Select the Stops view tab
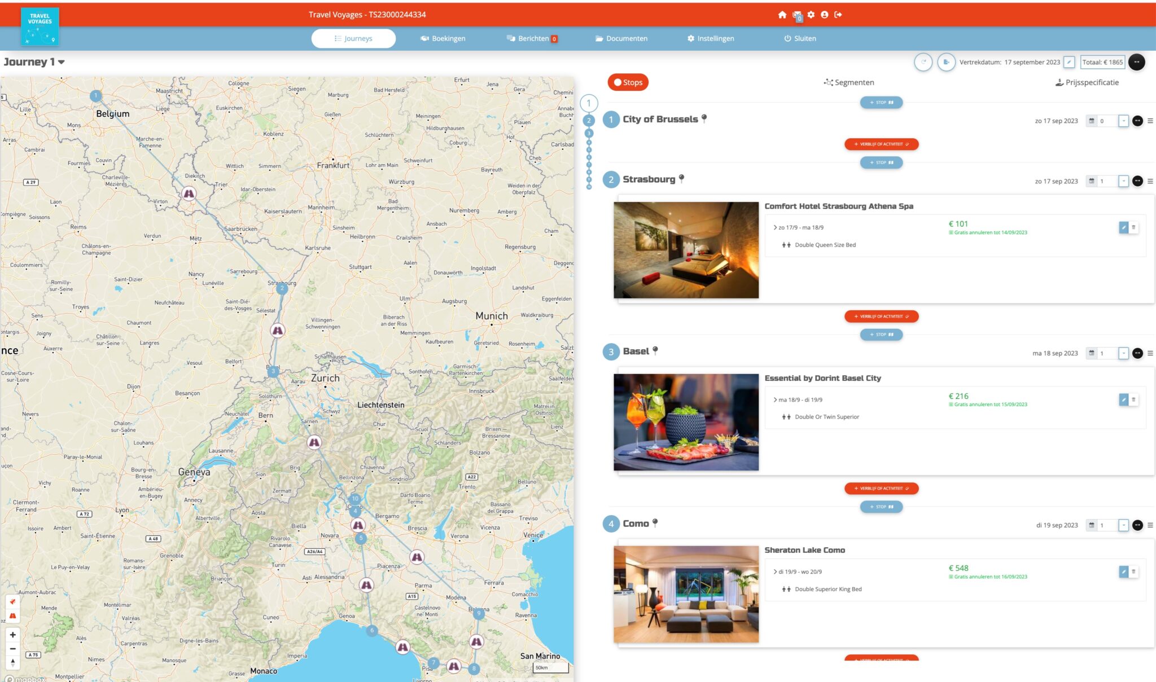 (x=628, y=82)
